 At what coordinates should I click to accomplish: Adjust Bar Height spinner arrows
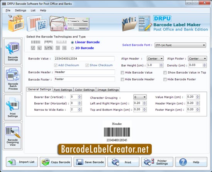point(161,65)
